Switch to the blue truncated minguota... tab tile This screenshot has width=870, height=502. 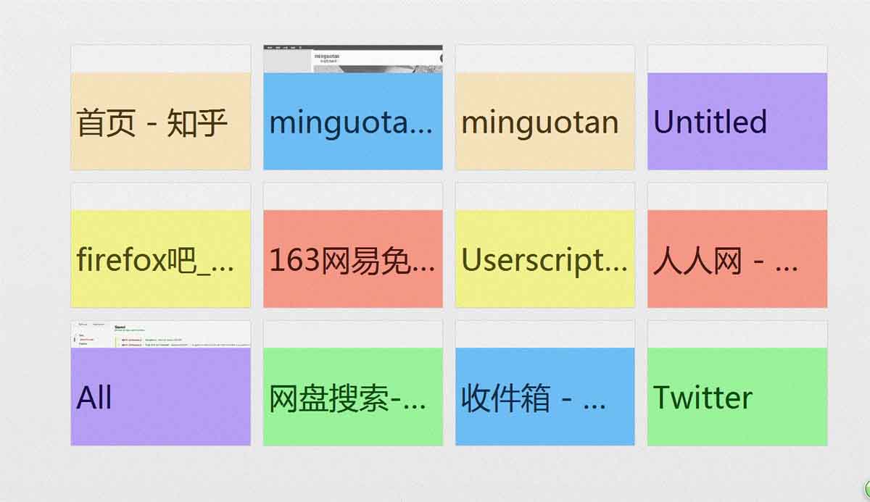pyautogui.click(x=352, y=108)
